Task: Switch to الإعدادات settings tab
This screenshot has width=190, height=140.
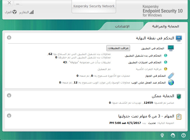Action: [122, 26]
